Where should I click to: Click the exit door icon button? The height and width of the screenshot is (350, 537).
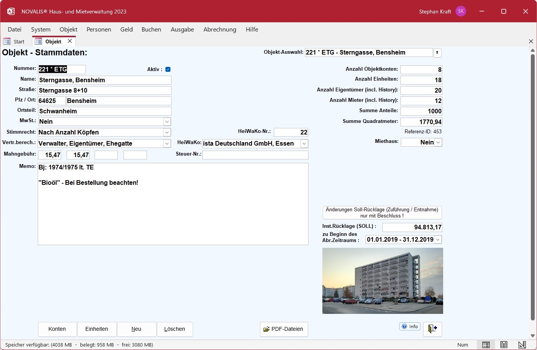click(432, 329)
